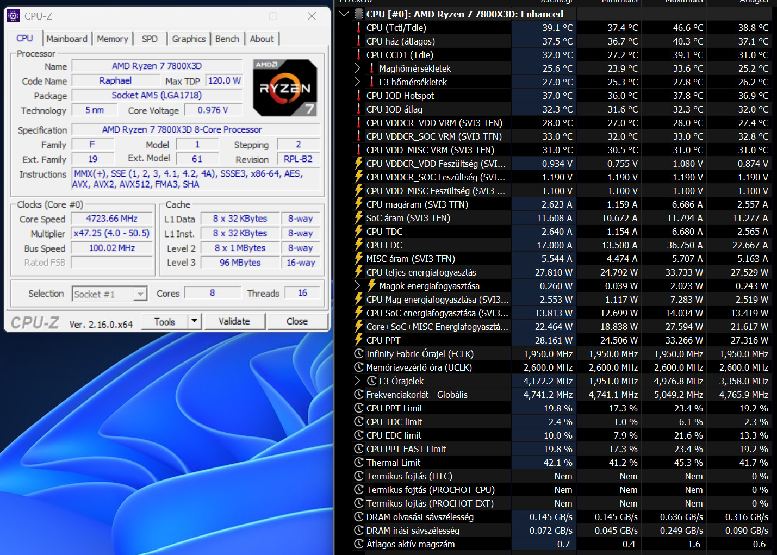Image resolution: width=777 pixels, height=555 pixels.
Task: Click the empty Rated FSB field
Action: tap(112, 263)
